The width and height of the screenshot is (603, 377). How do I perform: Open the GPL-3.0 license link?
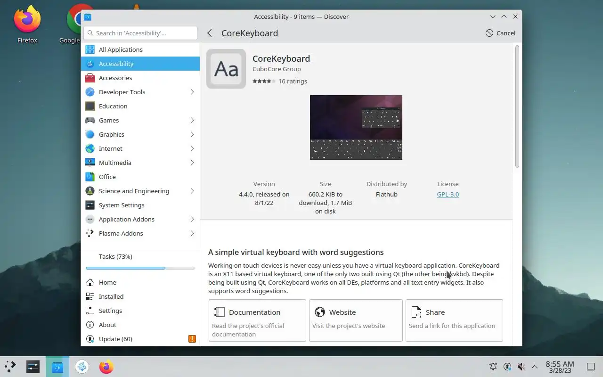pyautogui.click(x=448, y=194)
